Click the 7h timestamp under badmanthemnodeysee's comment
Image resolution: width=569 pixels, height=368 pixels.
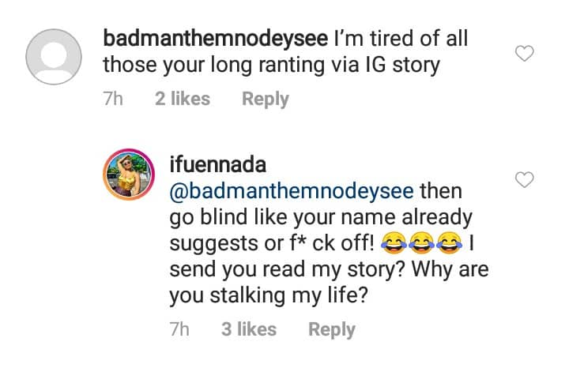114,100
